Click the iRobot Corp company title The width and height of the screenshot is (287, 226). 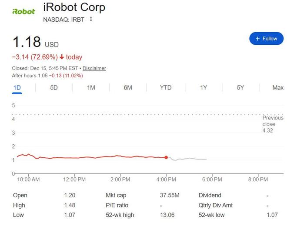(74, 7)
